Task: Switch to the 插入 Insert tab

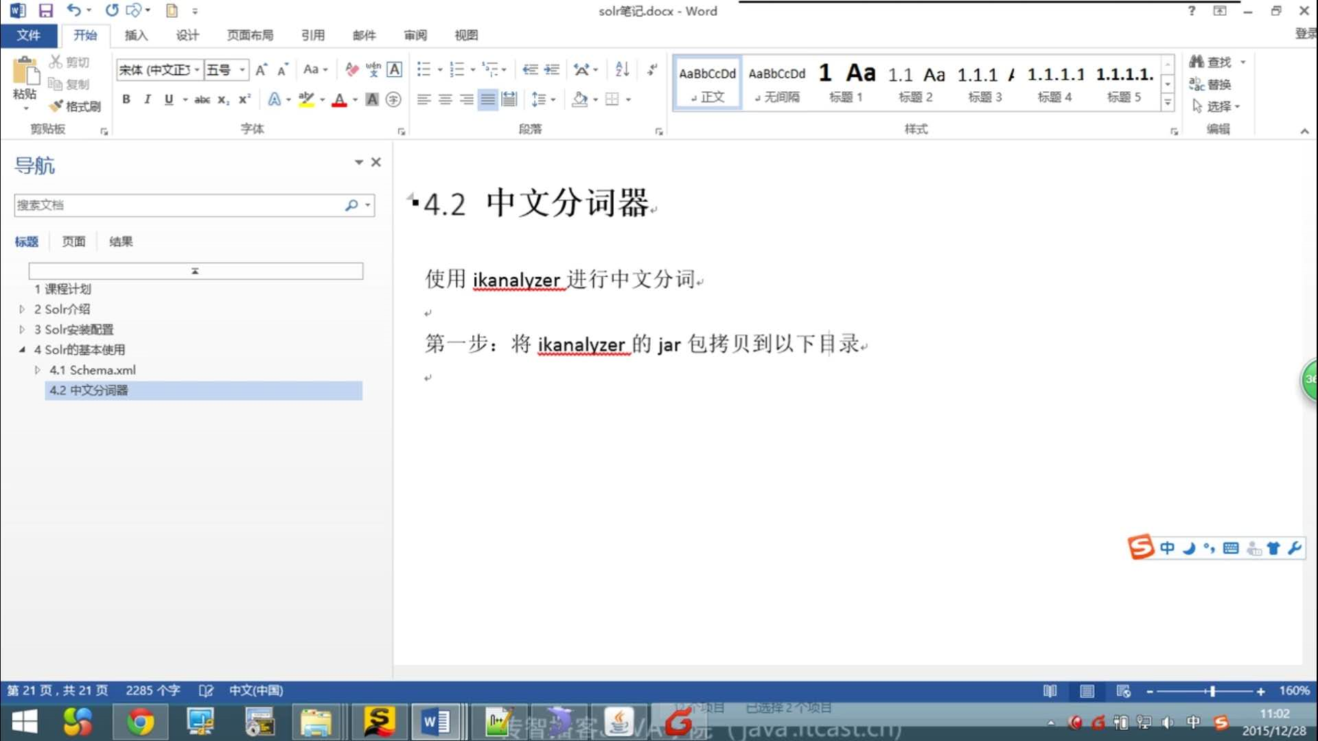Action: pos(136,35)
